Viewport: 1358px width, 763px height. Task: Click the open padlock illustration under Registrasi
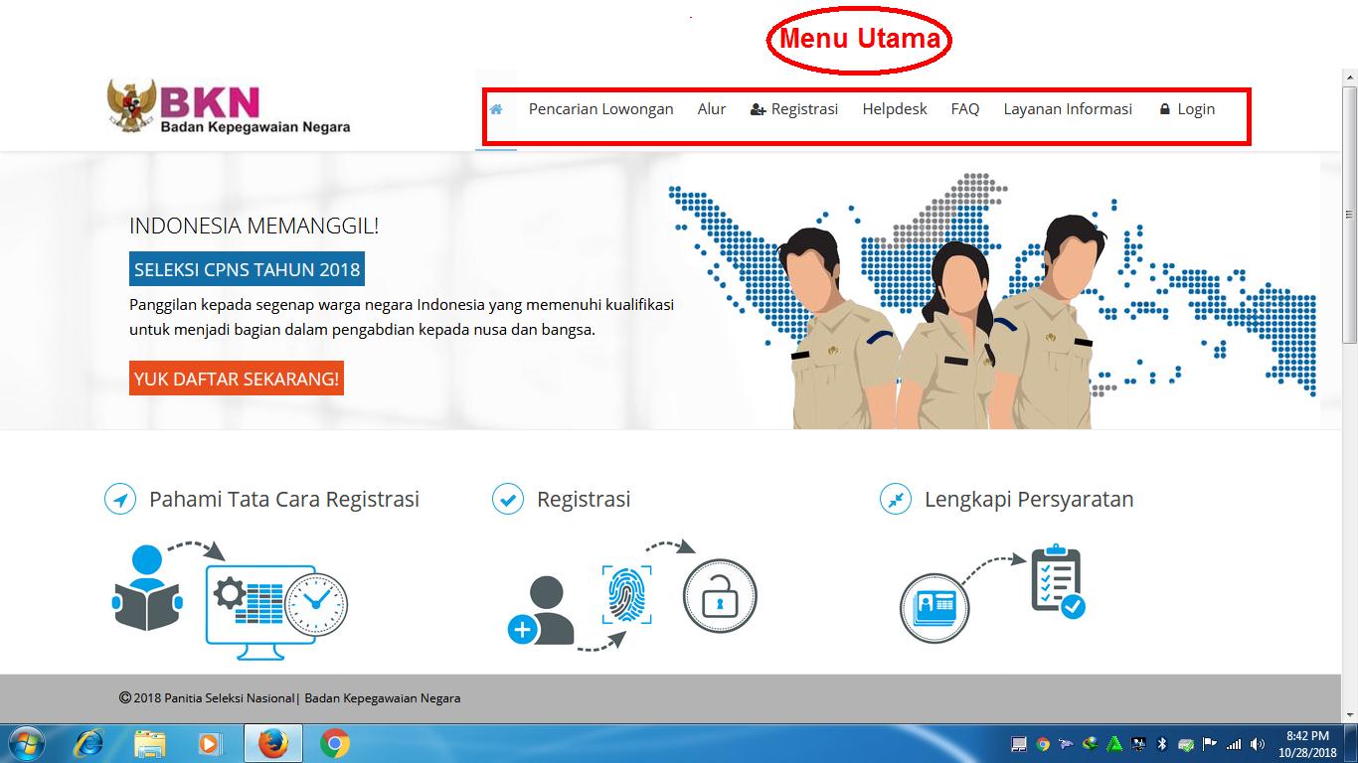tap(720, 596)
